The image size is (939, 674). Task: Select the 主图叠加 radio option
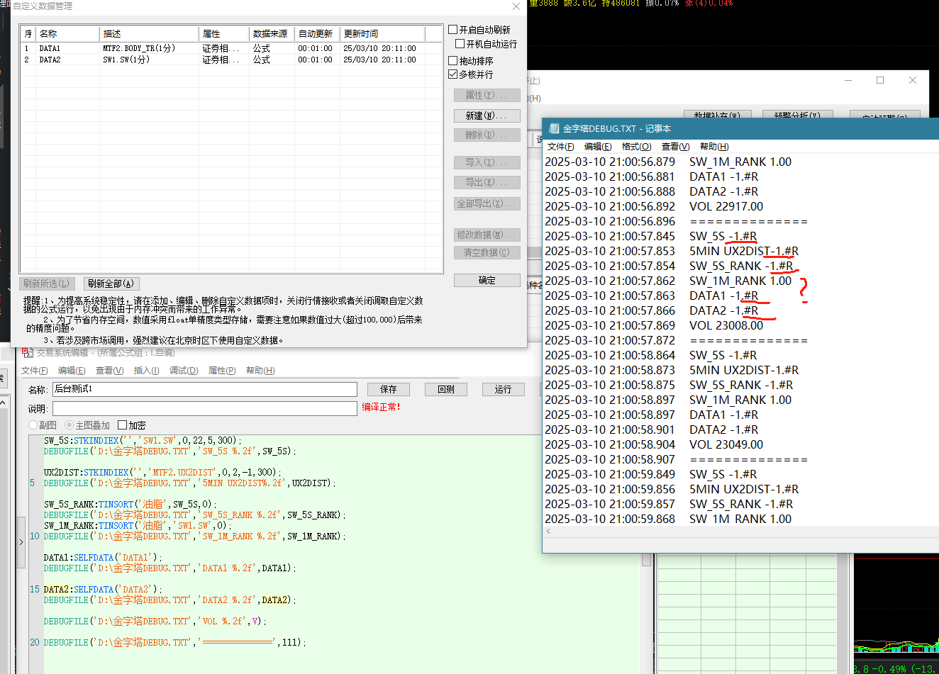69,425
